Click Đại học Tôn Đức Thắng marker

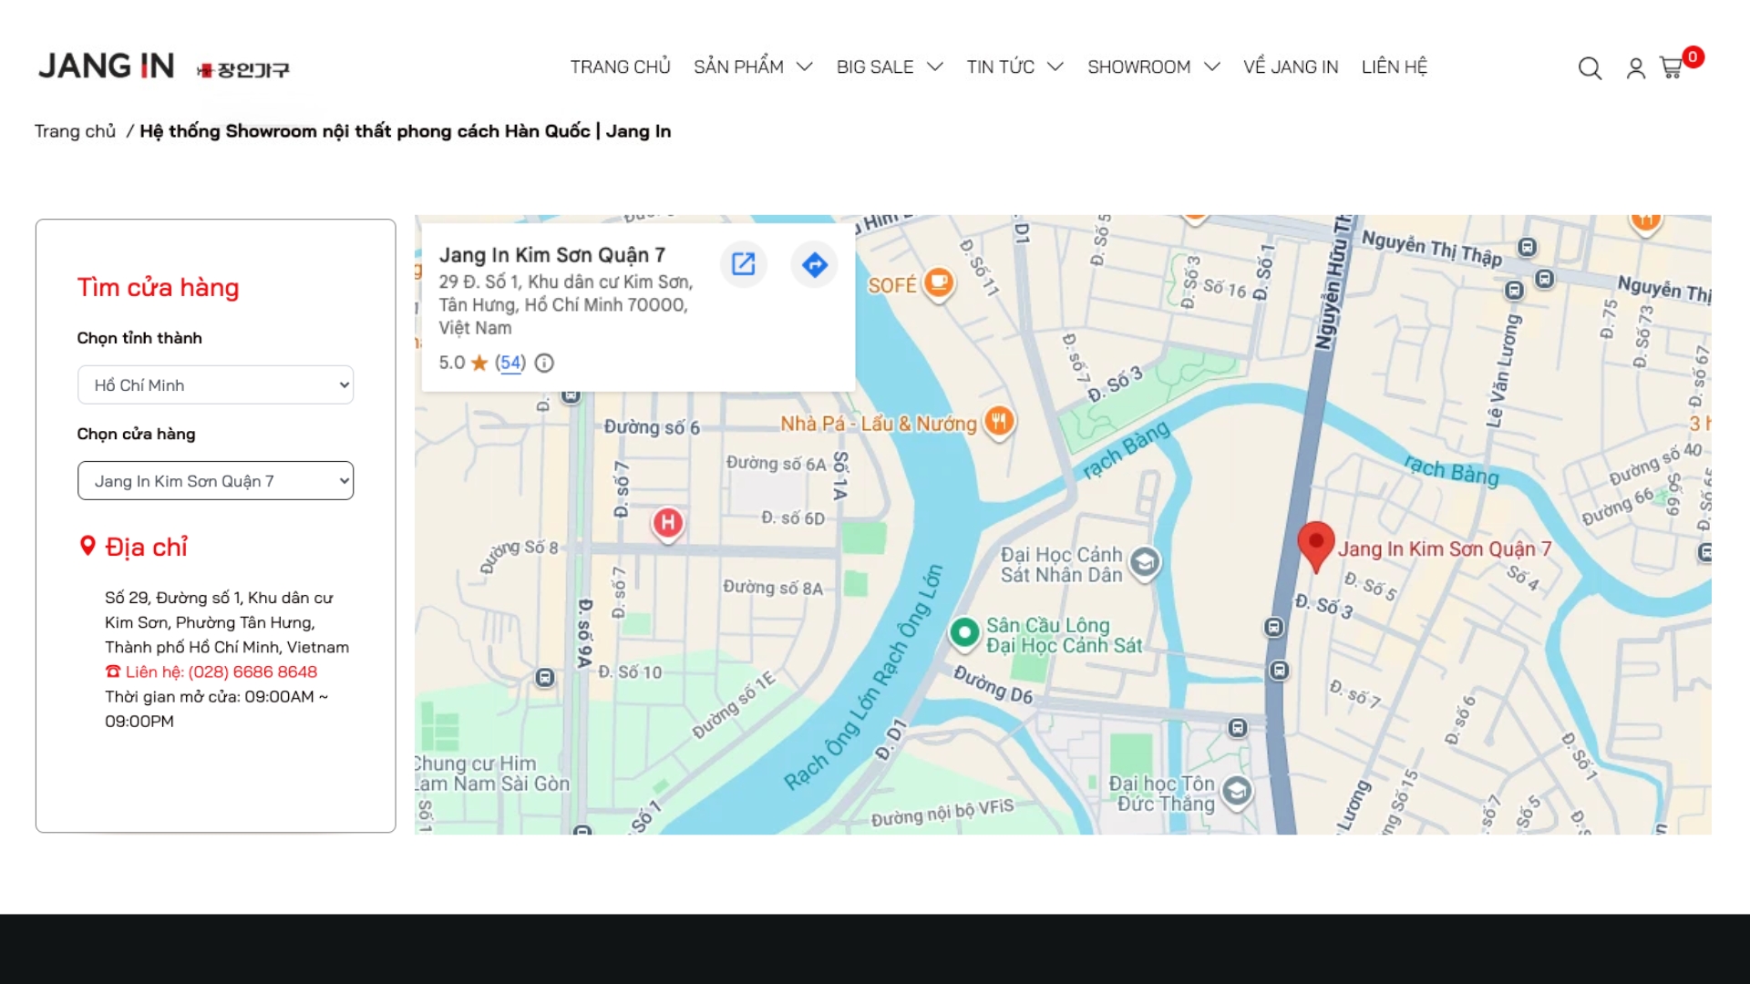coord(1237,792)
